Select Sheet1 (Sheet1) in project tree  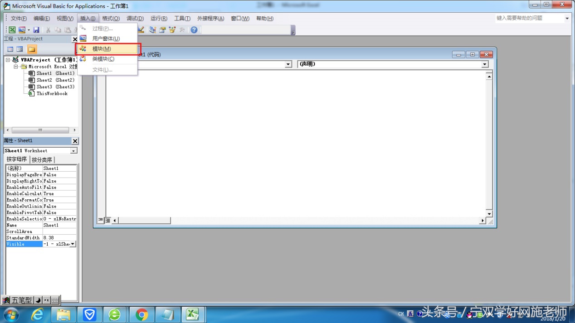tap(55, 73)
